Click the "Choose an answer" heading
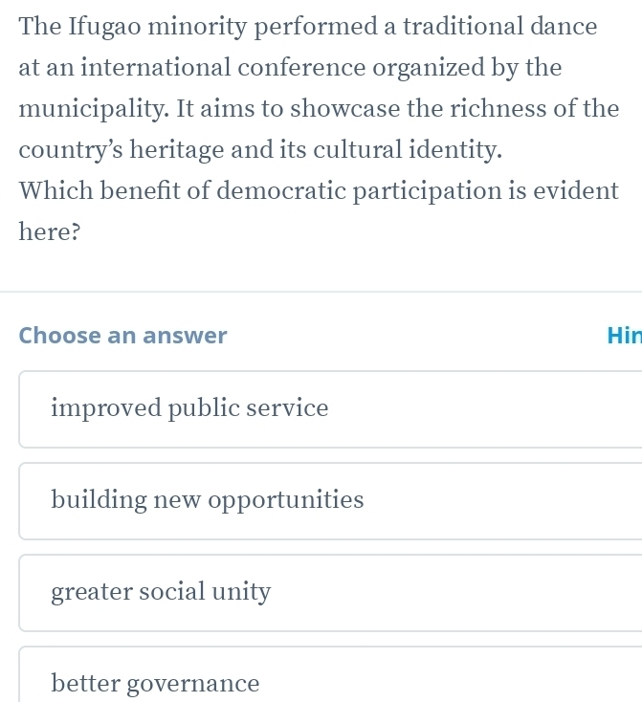Screen dimensions: 642x702 [x=123, y=336]
